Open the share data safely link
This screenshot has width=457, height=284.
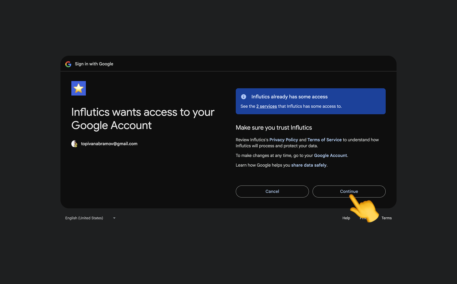(309, 165)
